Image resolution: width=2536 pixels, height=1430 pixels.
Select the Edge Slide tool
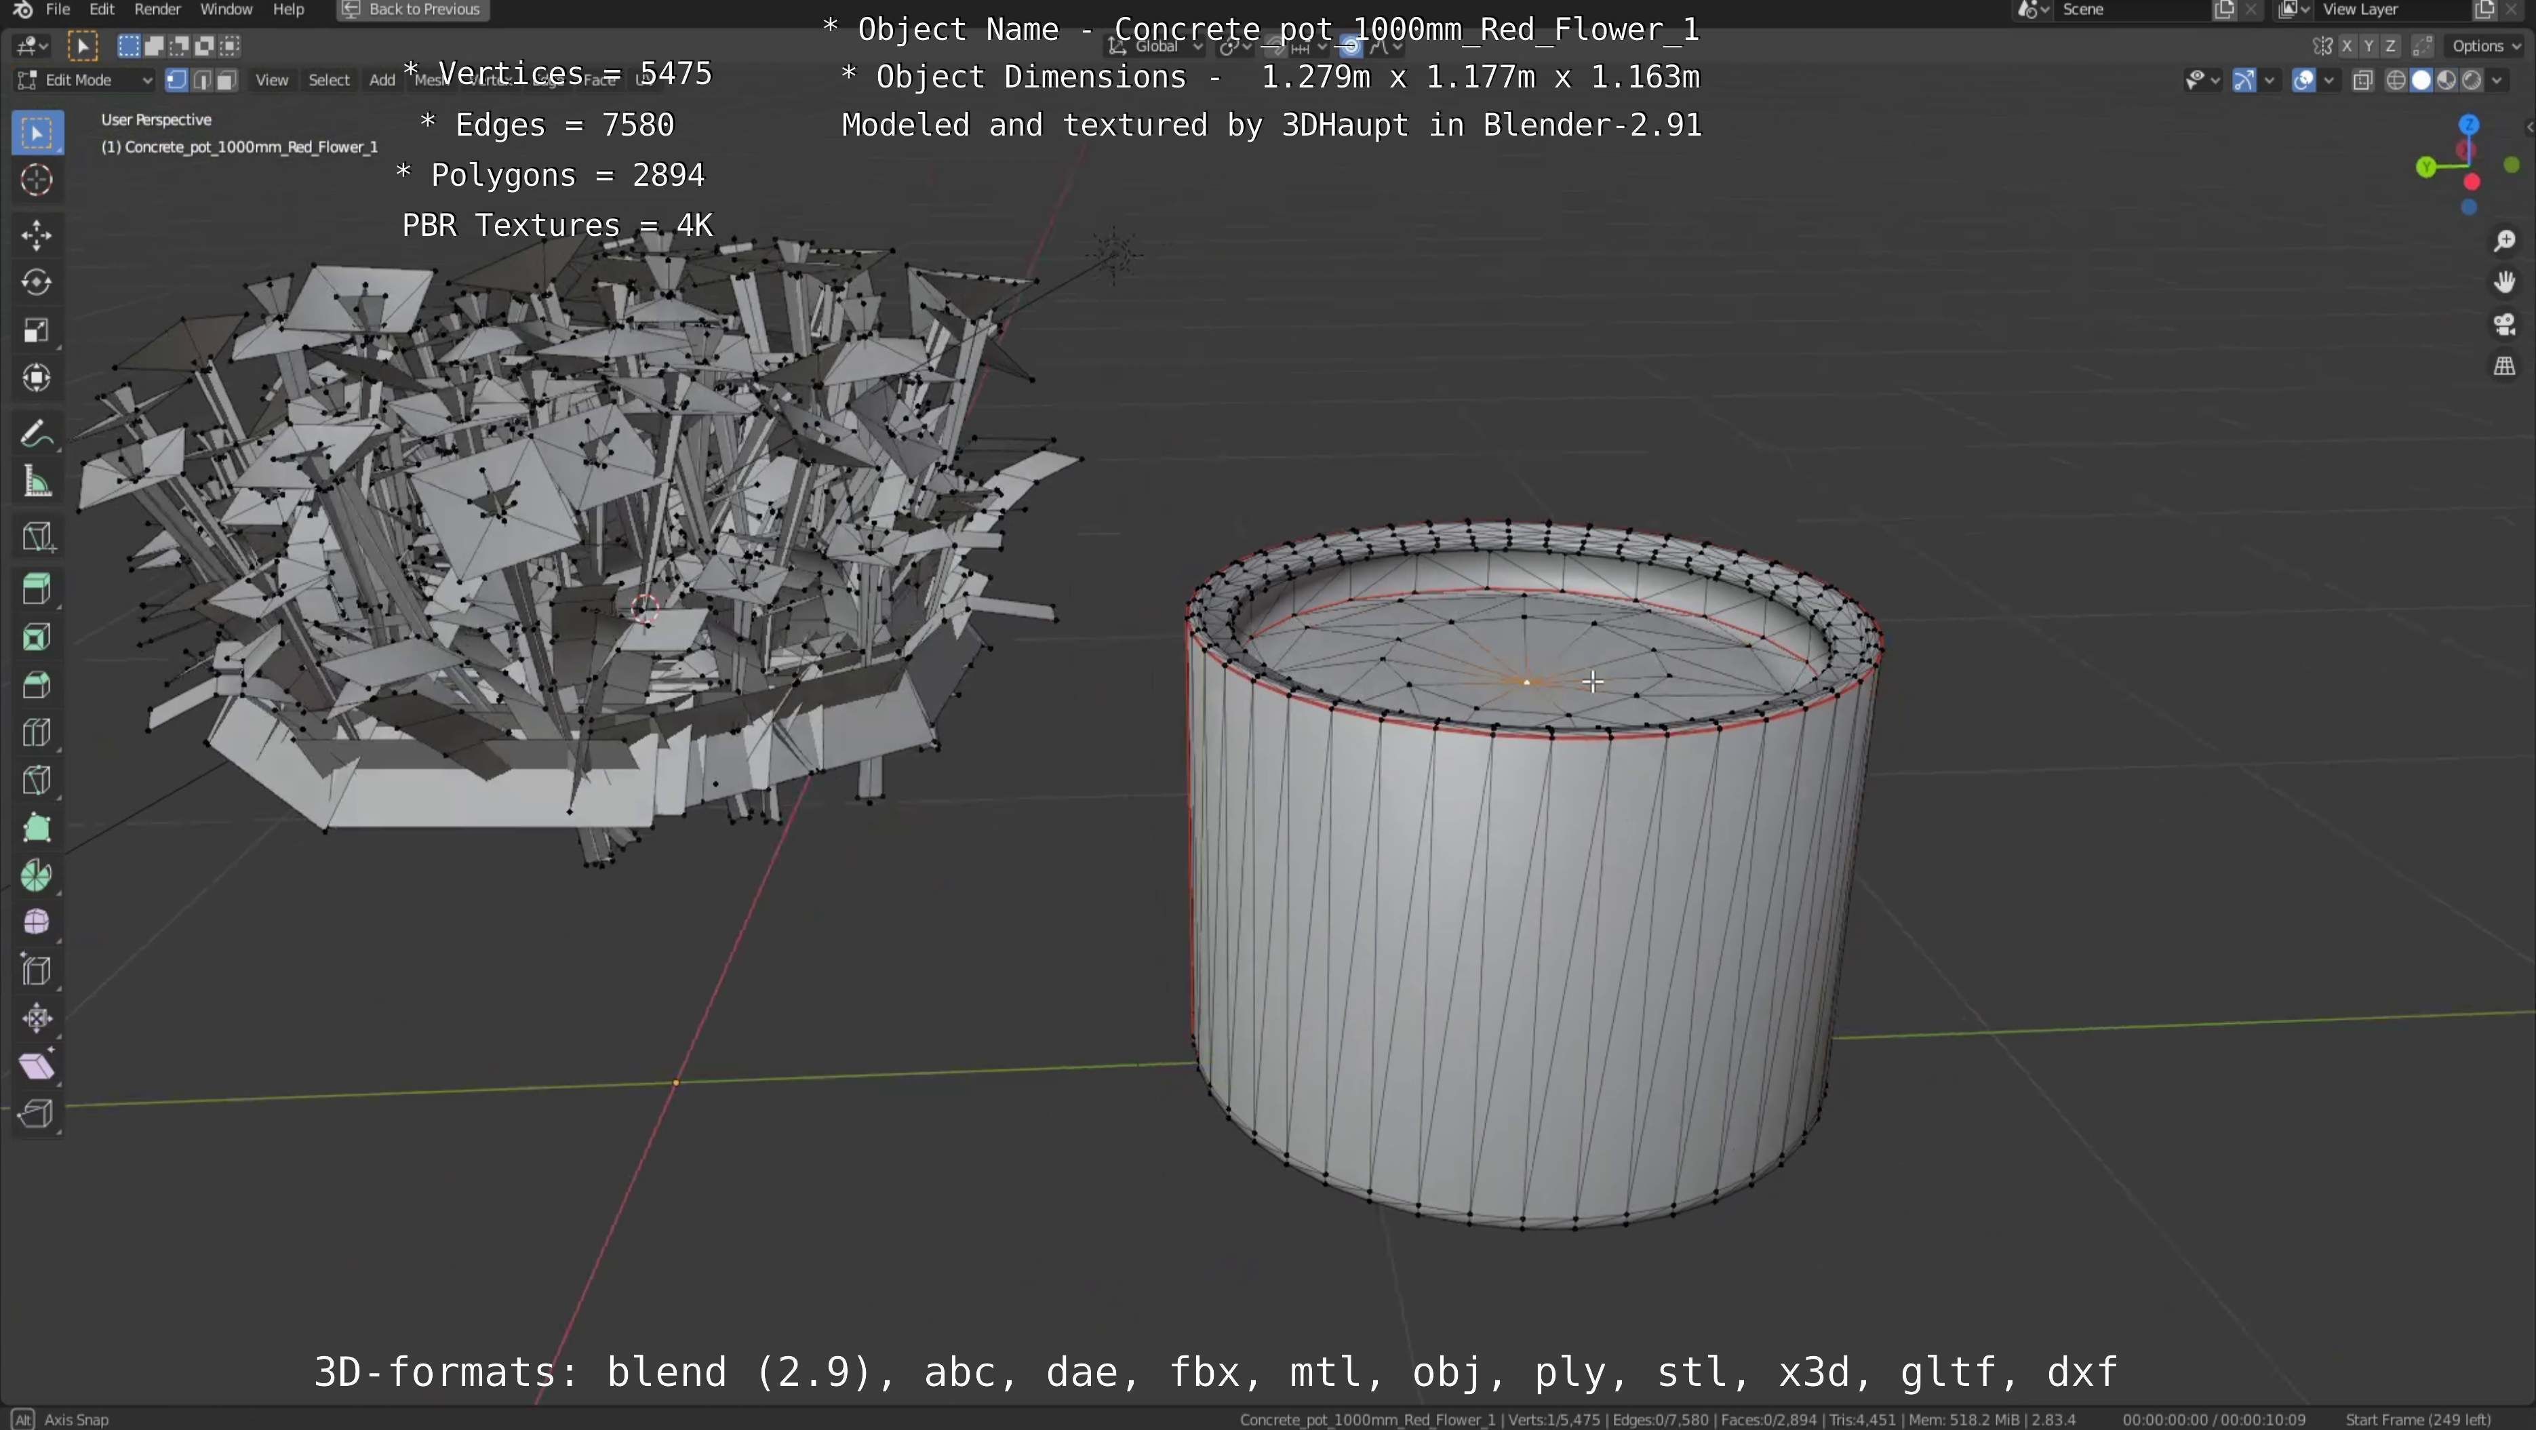tap(37, 972)
